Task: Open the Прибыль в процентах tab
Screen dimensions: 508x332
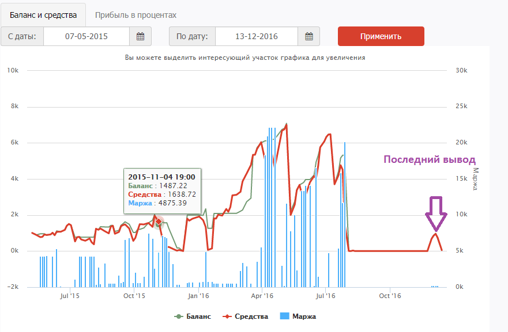Action: pos(136,15)
